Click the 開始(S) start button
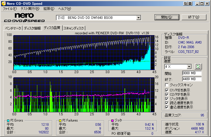The width and height of the screenshot is (211, 137). (167, 17)
